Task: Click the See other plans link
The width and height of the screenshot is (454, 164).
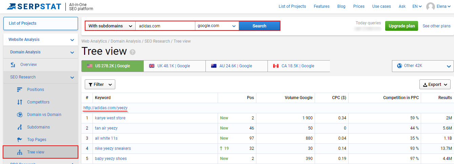Action: pyautogui.click(x=436, y=26)
